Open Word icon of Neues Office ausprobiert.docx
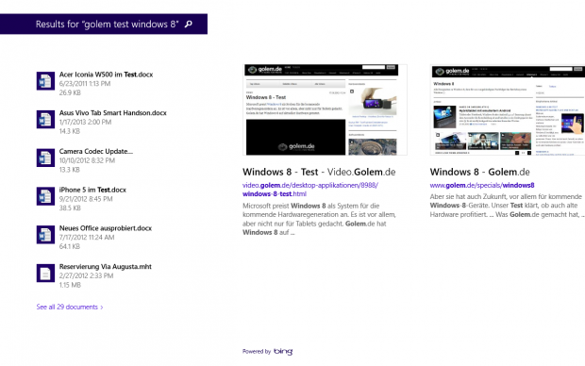This screenshot has height=366, width=585. coord(45,235)
